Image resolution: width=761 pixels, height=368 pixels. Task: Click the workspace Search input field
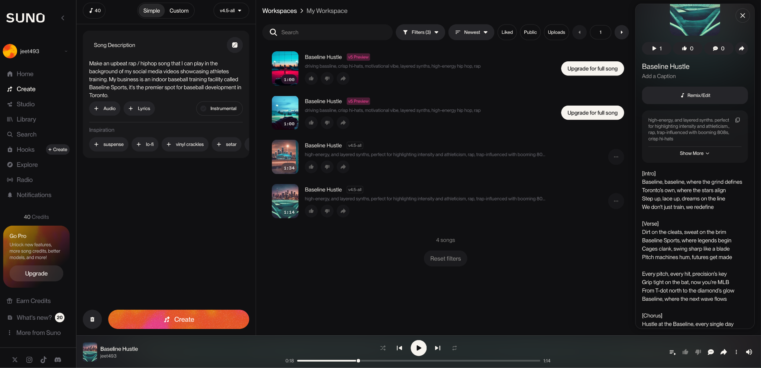327,32
